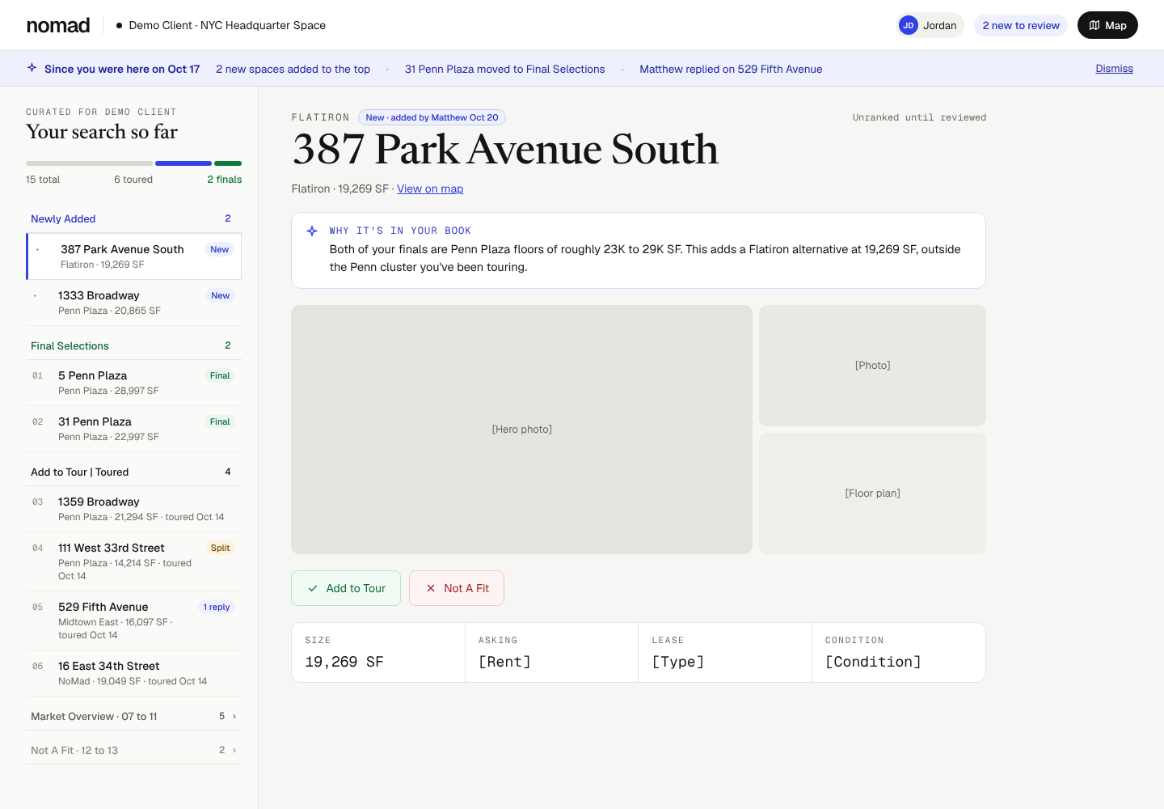The image size is (1164, 809).
Task: Open the Newly Added section header
Action: (x=133, y=218)
